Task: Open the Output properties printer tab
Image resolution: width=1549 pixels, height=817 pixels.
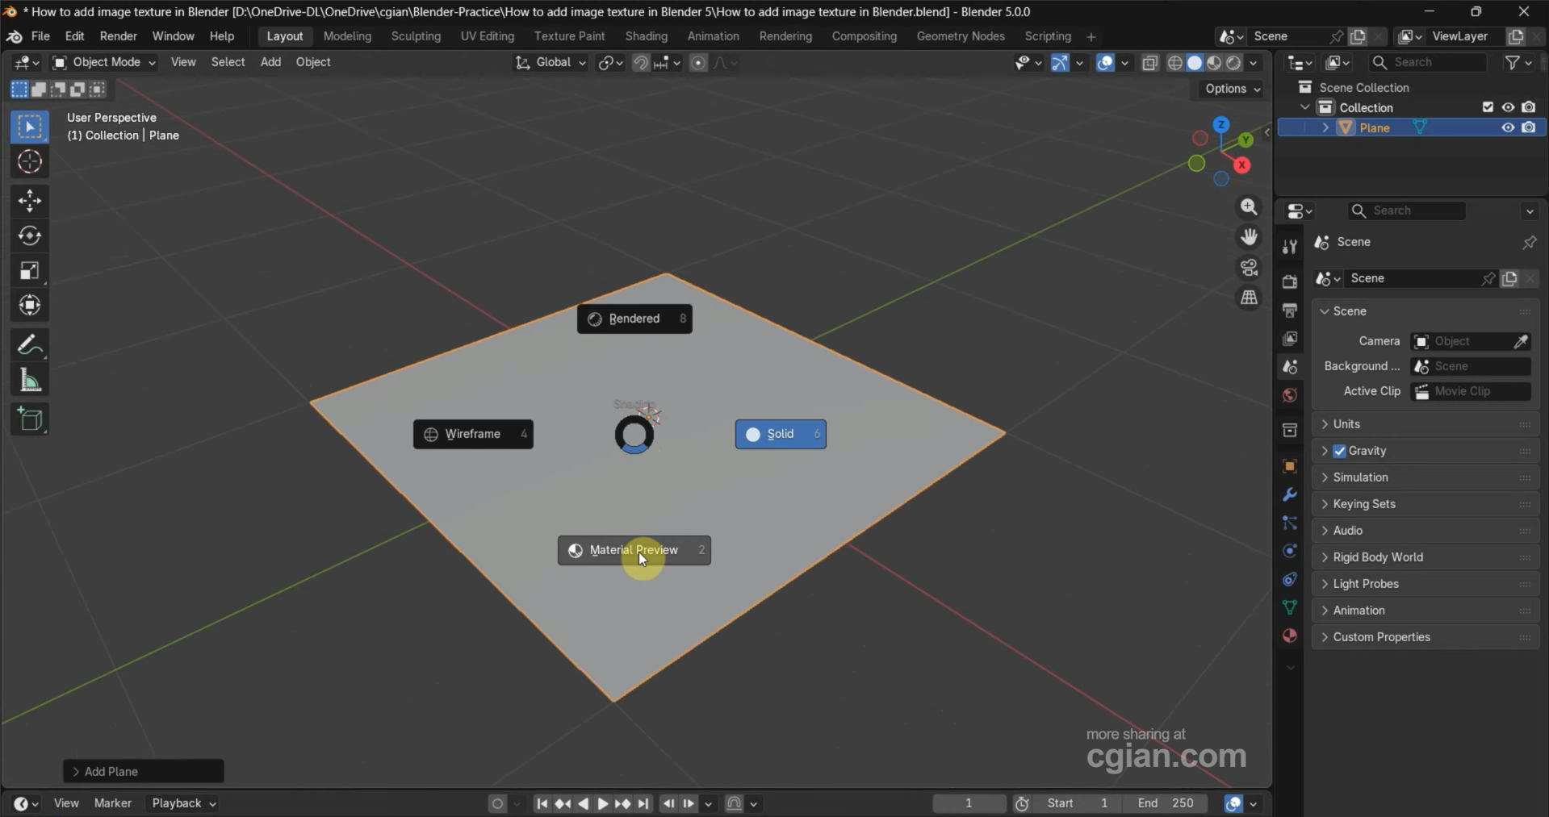Action: (1290, 311)
